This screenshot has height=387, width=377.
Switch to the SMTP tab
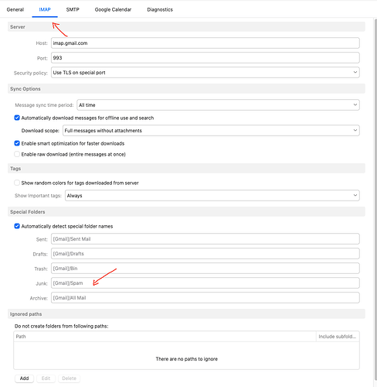73,9
